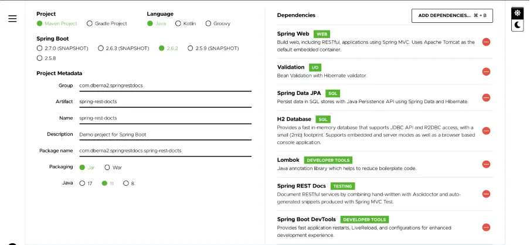Remove the Lombok dependency
530x245 pixels.
(x=486, y=164)
